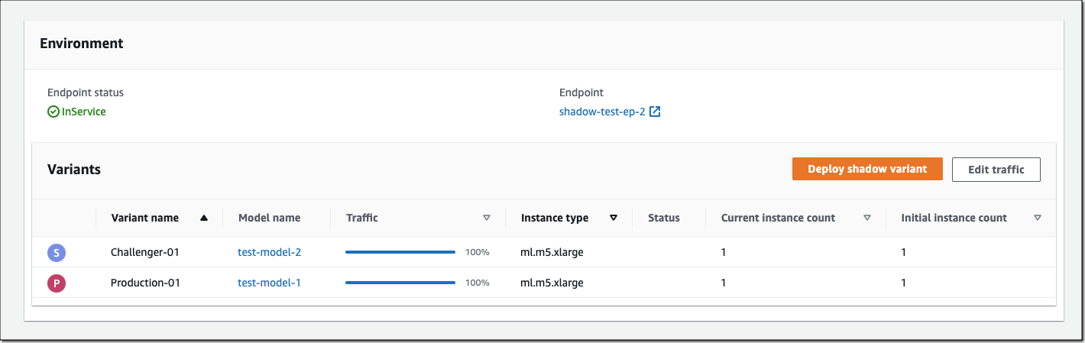Open the shadow-test-ep-2 endpoint link
The height and width of the screenshot is (343, 1085).
(x=602, y=112)
